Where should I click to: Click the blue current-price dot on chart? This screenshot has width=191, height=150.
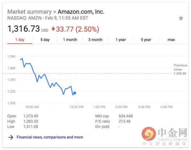click(x=75, y=93)
